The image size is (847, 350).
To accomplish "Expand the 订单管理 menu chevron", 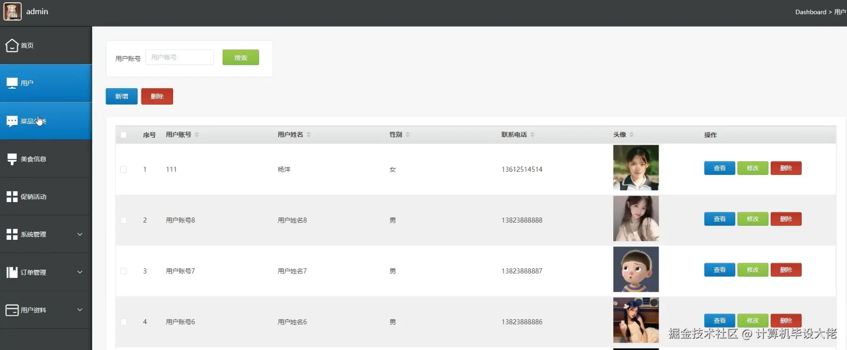I will tap(80, 272).
